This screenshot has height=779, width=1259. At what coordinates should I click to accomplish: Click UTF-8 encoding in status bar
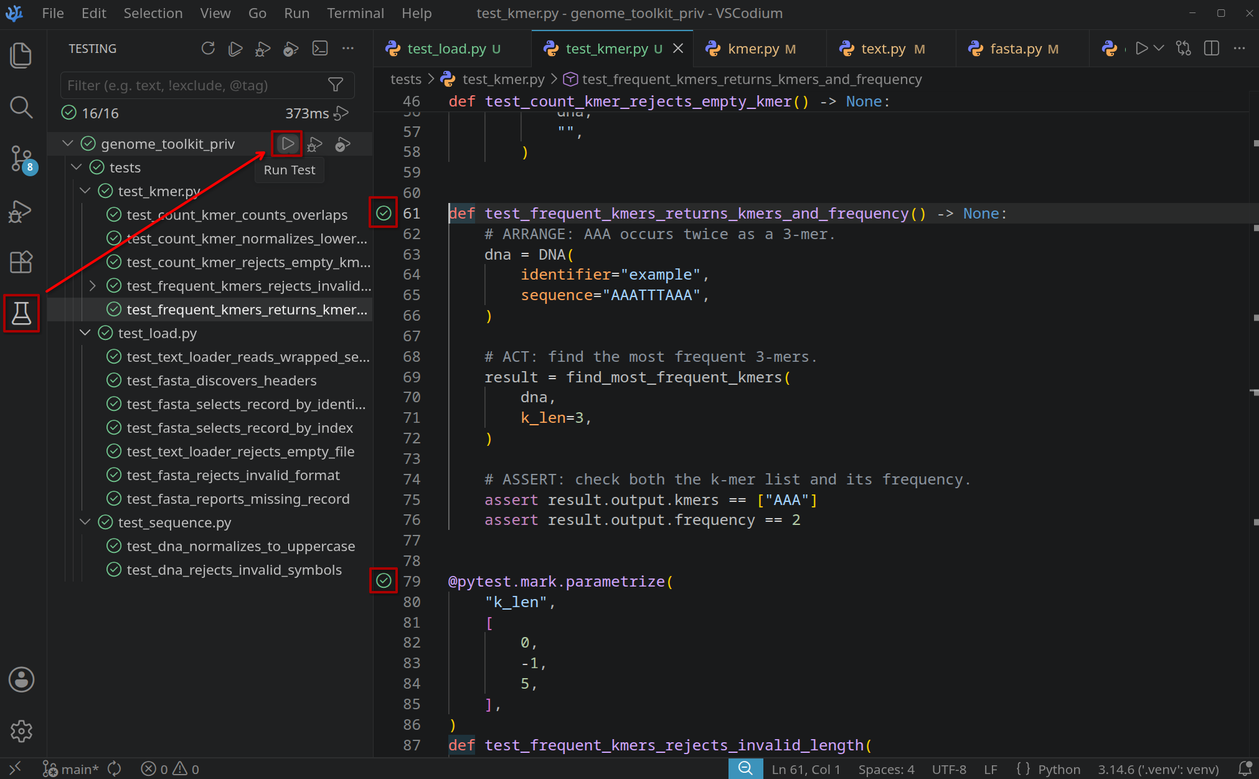click(949, 769)
